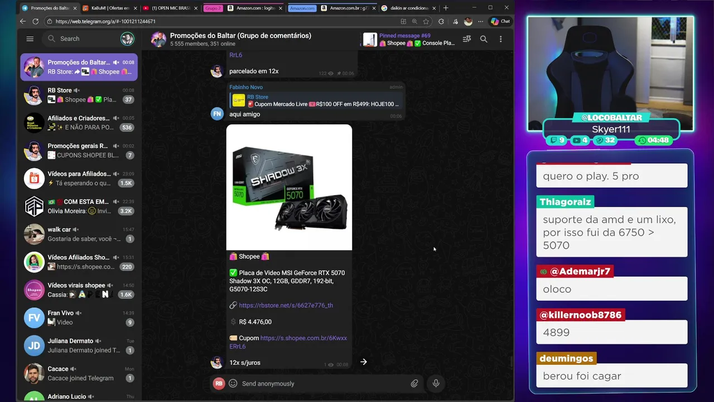Open the story avatar beside Search
The height and width of the screenshot is (402, 714).
coord(127,39)
